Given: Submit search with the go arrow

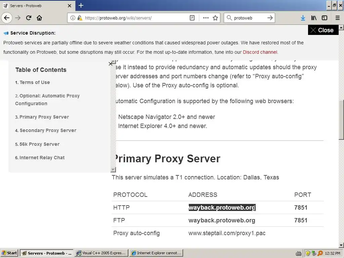Looking at the screenshot, I should 270,18.
